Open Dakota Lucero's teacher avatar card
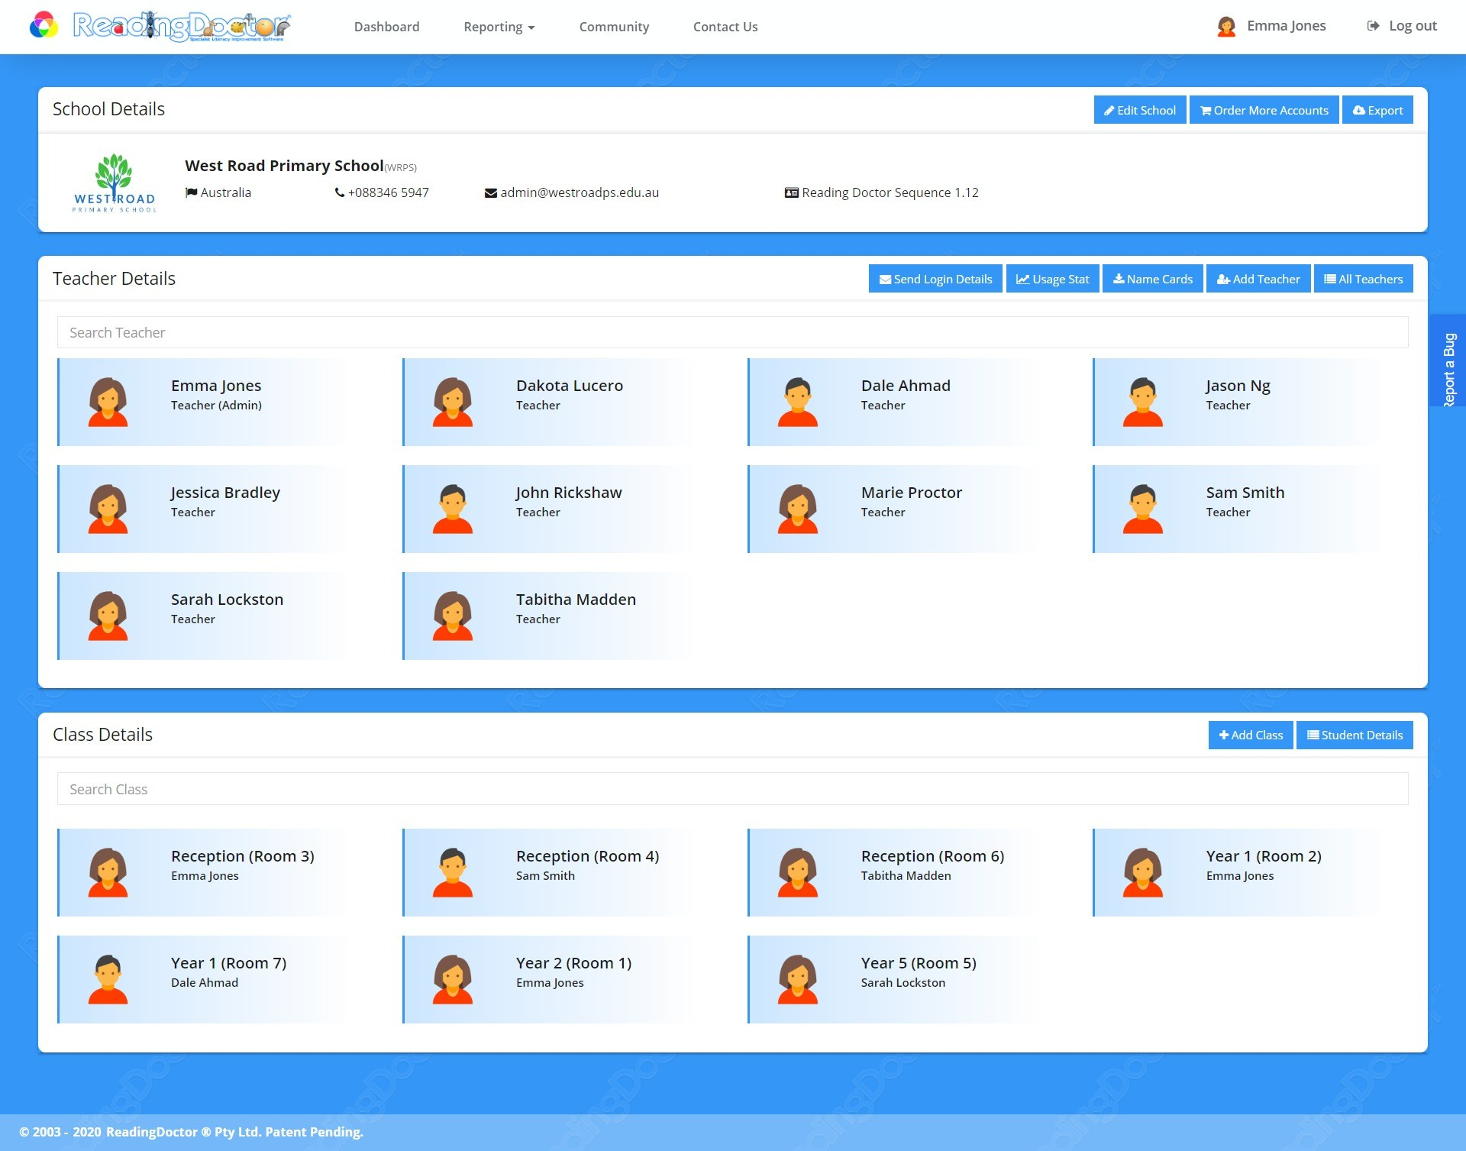The width and height of the screenshot is (1466, 1151). [x=453, y=402]
